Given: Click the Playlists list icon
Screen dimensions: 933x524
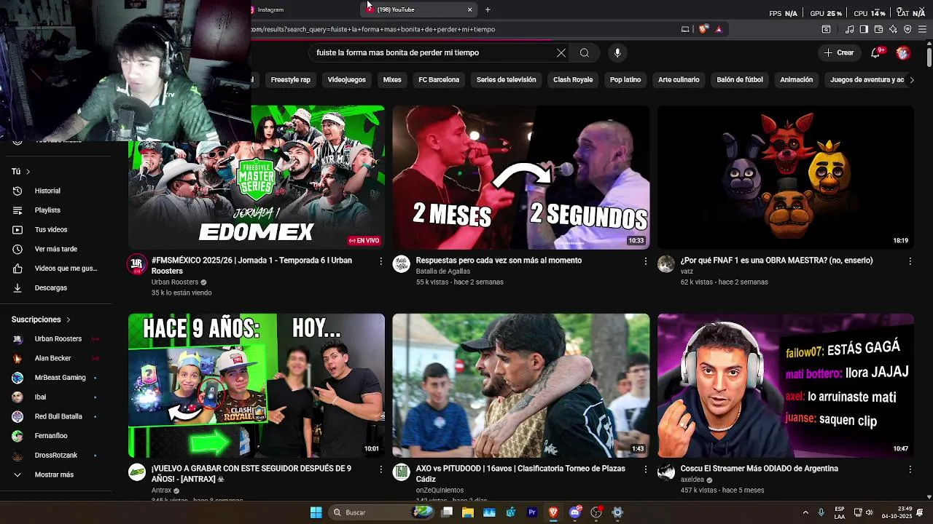Looking at the screenshot, I should pyautogui.click(x=17, y=210).
